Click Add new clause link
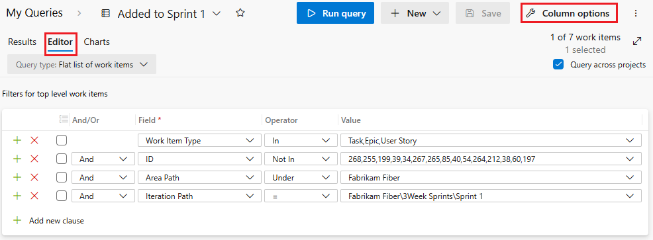The image size is (653, 240). pyautogui.click(x=56, y=220)
